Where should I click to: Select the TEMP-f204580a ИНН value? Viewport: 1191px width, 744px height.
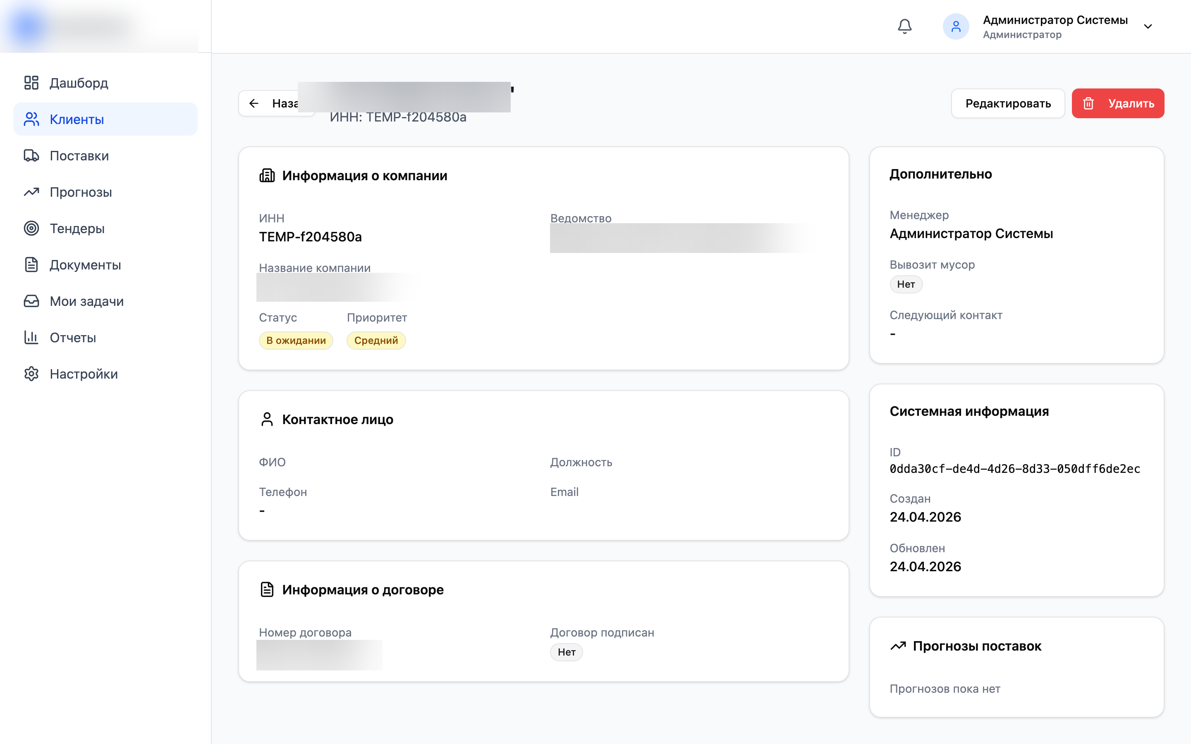click(x=310, y=237)
